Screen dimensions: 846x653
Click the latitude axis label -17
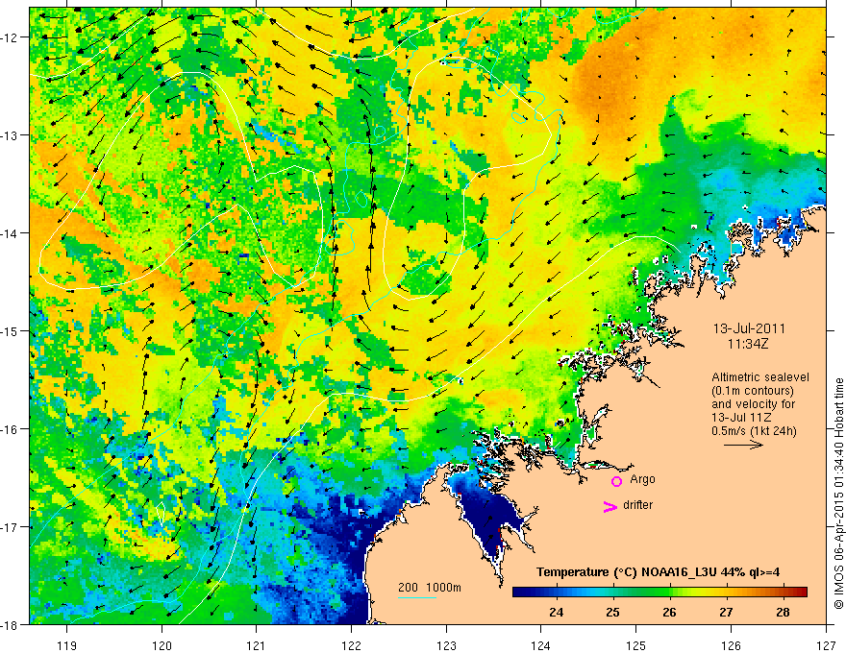(x=11, y=527)
